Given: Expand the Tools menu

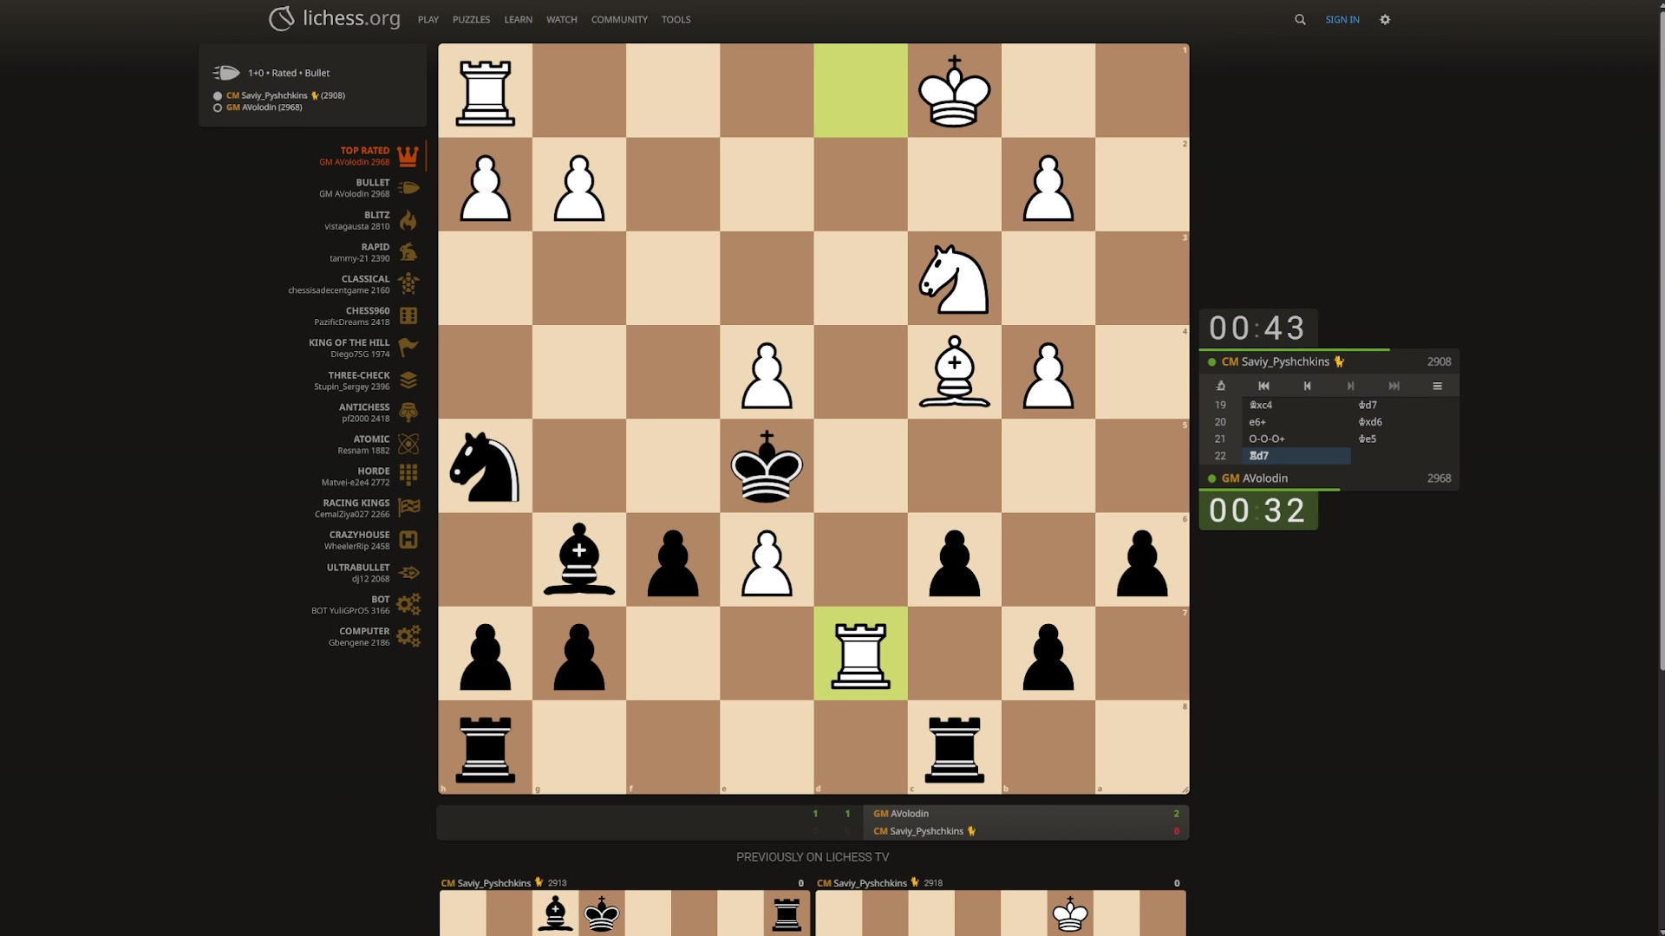Looking at the screenshot, I should tap(676, 20).
